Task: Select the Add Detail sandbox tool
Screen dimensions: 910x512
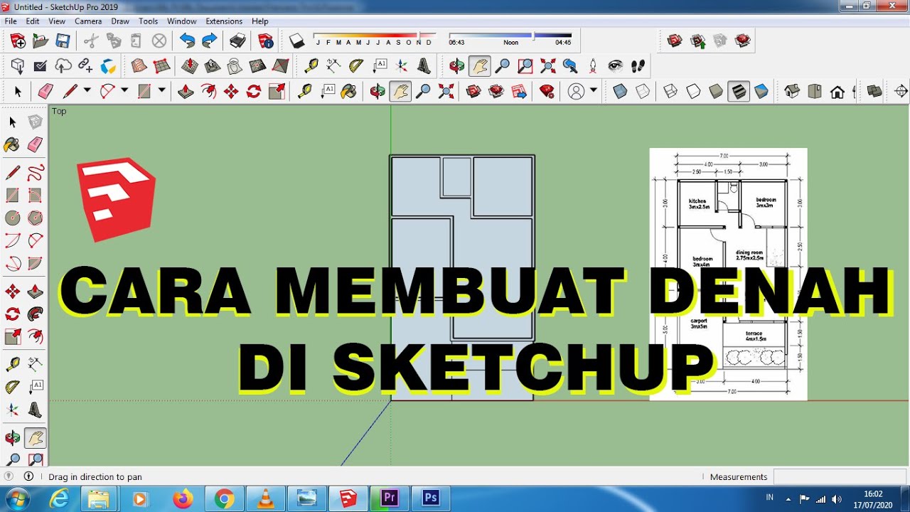Action: tap(257, 66)
